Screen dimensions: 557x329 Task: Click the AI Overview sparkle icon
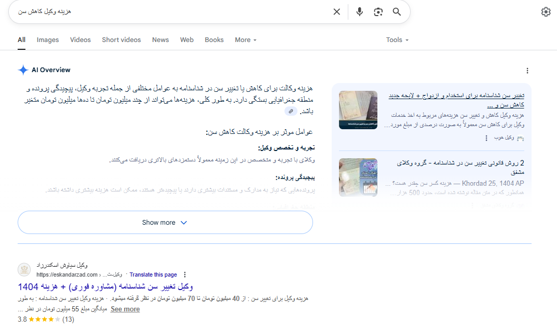coord(23,70)
